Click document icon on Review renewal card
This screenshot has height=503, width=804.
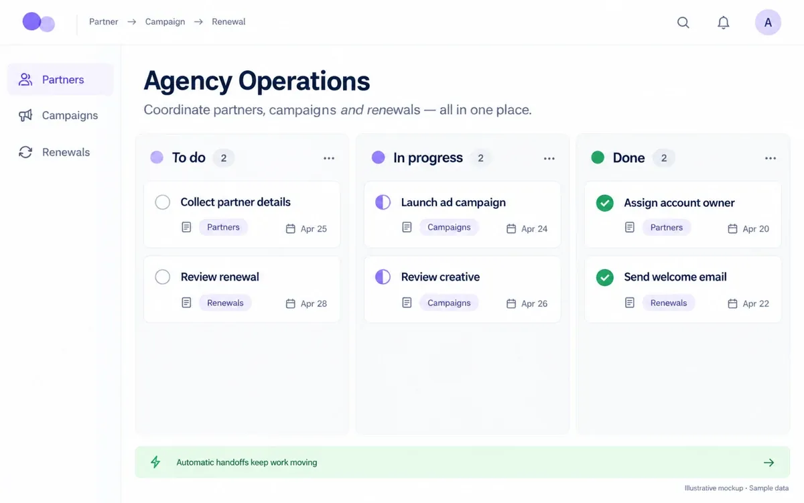(187, 303)
